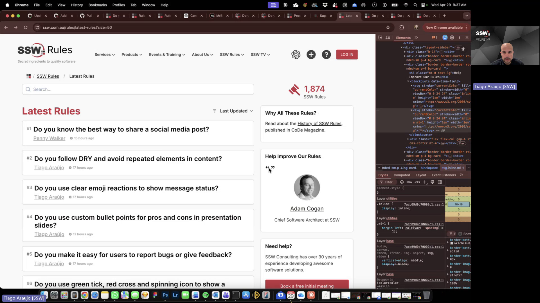Open the About Us dropdown

(202, 54)
